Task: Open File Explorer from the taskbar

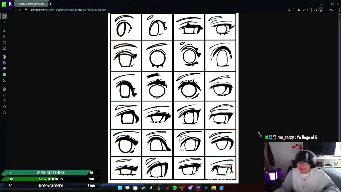Action: tap(214, 188)
